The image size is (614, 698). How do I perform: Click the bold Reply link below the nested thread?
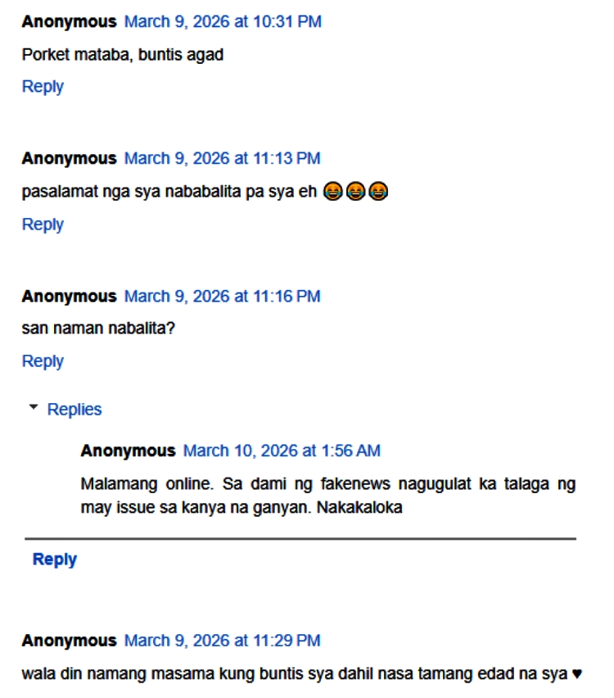pos(55,560)
